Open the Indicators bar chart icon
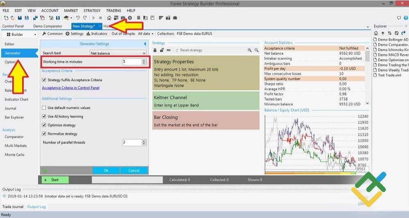409x218 pixels. point(89,34)
